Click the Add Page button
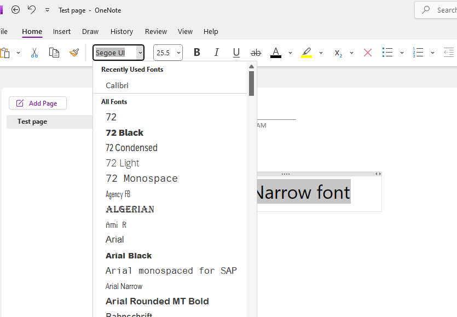 (37, 103)
